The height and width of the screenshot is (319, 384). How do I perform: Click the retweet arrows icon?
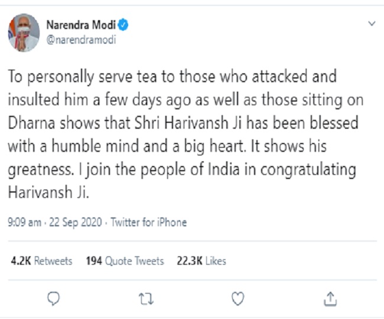[x=145, y=300]
